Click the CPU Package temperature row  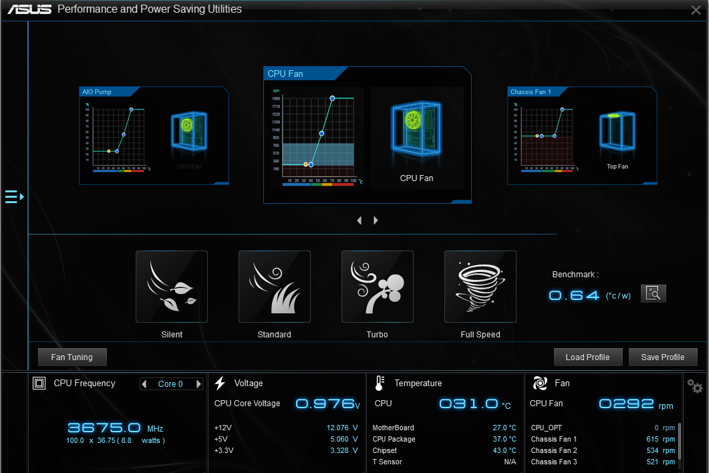point(444,439)
